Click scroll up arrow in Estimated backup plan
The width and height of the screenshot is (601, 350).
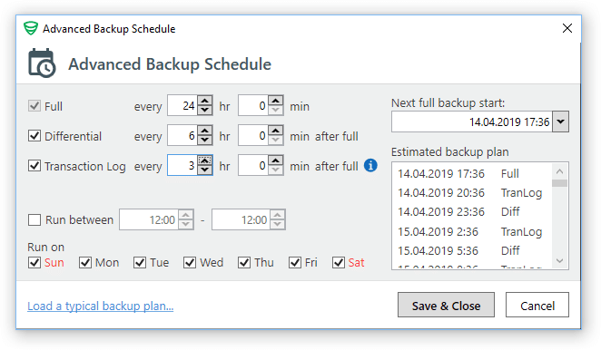click(x=559, y=171)
